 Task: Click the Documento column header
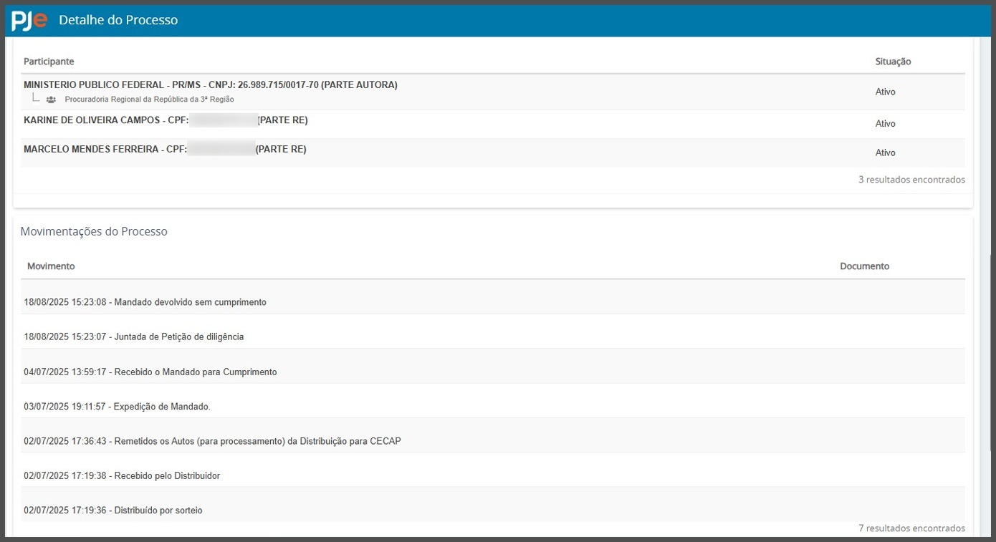[x=864, y=266]
